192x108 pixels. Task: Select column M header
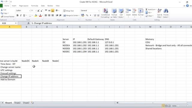click(150, 27)
